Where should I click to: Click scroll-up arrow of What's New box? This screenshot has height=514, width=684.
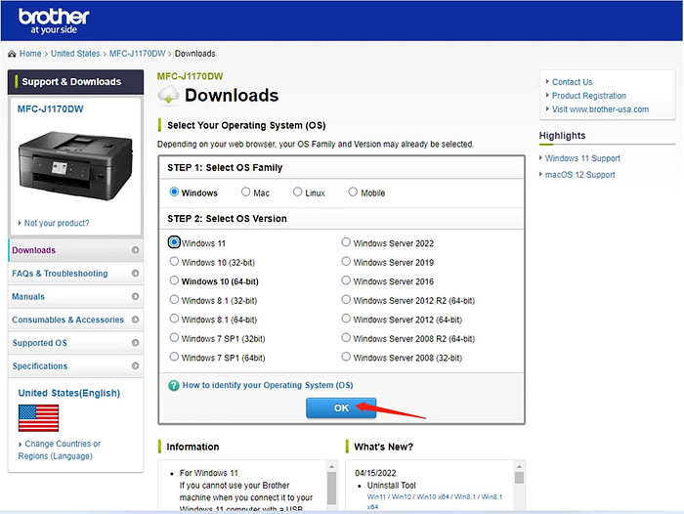pos(519,466)
